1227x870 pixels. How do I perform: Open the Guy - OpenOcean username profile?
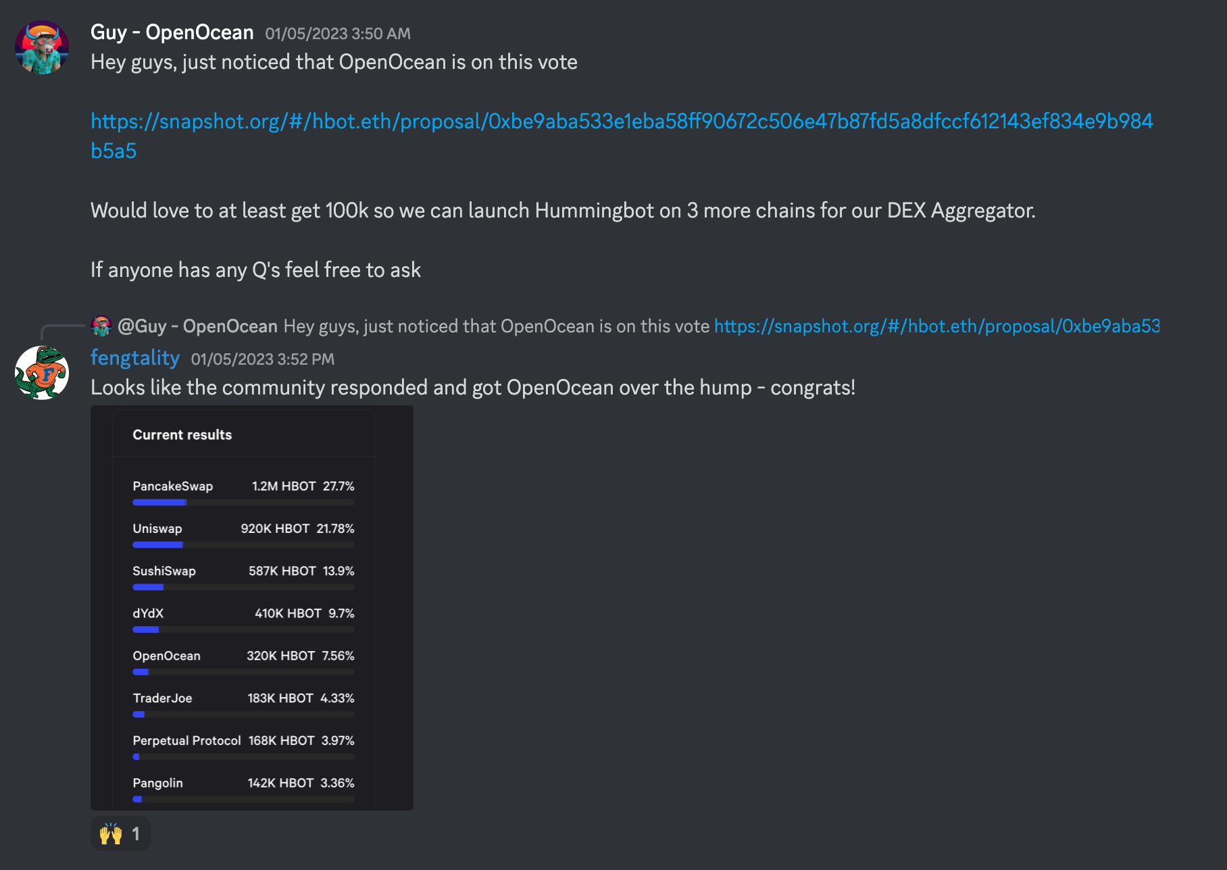pyautogui.click(x=172, y=32)
